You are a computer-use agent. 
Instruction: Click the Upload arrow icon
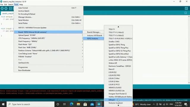point(6,8)
